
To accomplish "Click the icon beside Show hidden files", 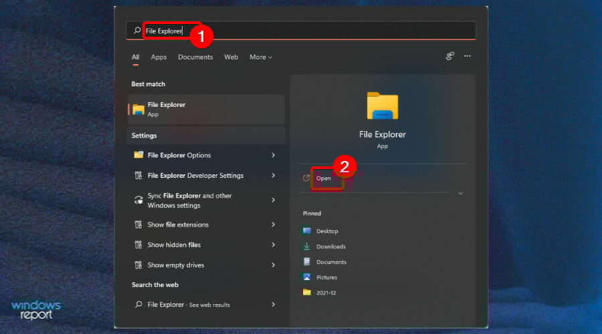I will [138, 244].
